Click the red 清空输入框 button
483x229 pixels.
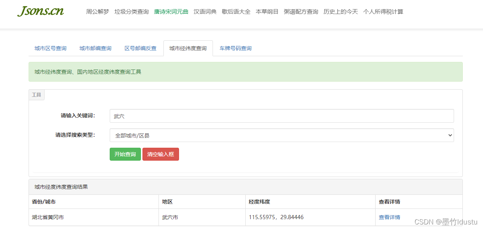160,154
